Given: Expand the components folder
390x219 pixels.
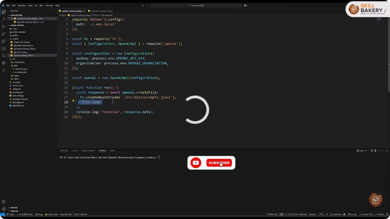Looking at the screenshot, I should (x=19, y=62).
